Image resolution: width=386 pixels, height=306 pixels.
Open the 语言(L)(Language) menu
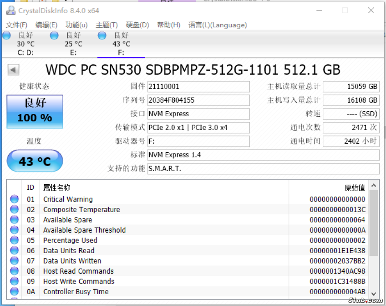[218, 25]
